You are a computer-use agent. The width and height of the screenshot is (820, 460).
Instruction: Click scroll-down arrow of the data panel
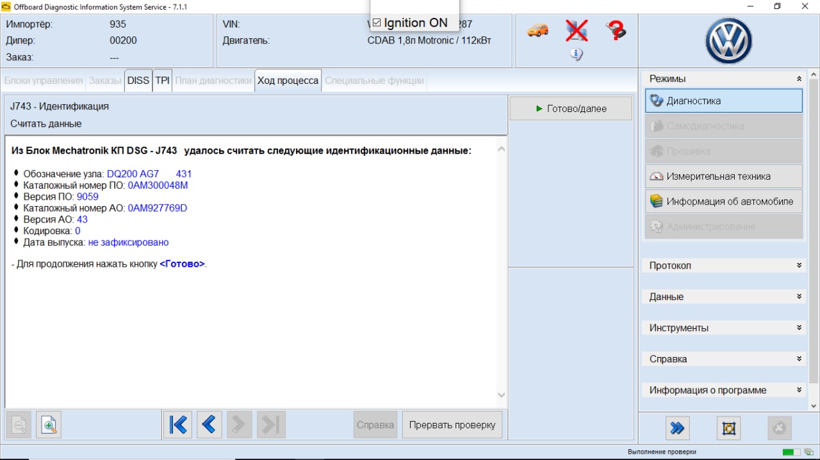click(x=501, y=395)
